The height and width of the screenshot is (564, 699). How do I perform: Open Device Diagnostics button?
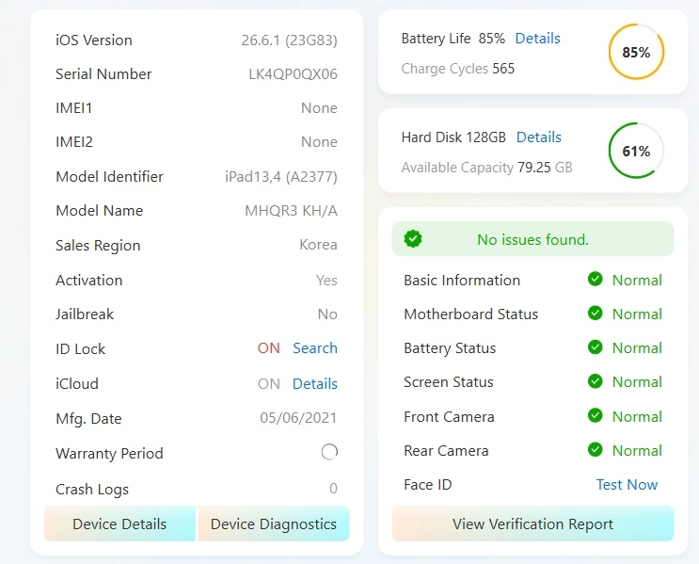point(273,524)
